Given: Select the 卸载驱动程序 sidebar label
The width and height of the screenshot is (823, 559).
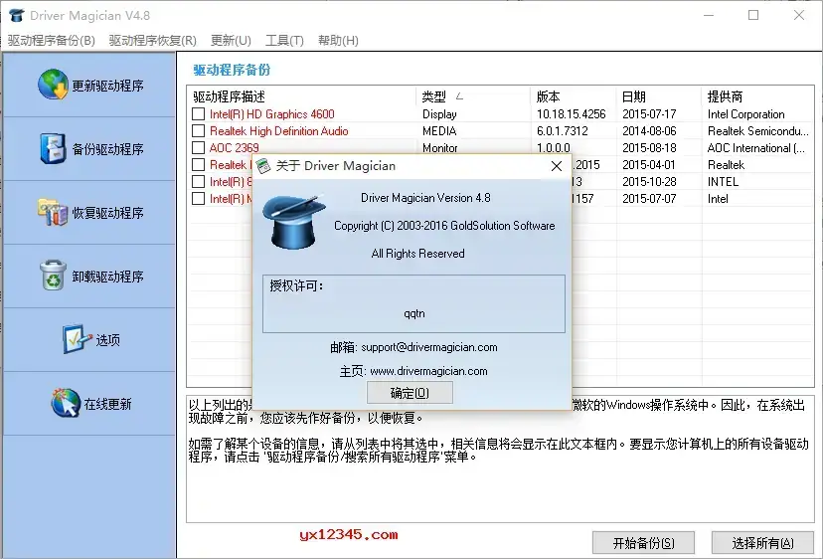Looking at the screenshot, I should (x=107, y=277).
